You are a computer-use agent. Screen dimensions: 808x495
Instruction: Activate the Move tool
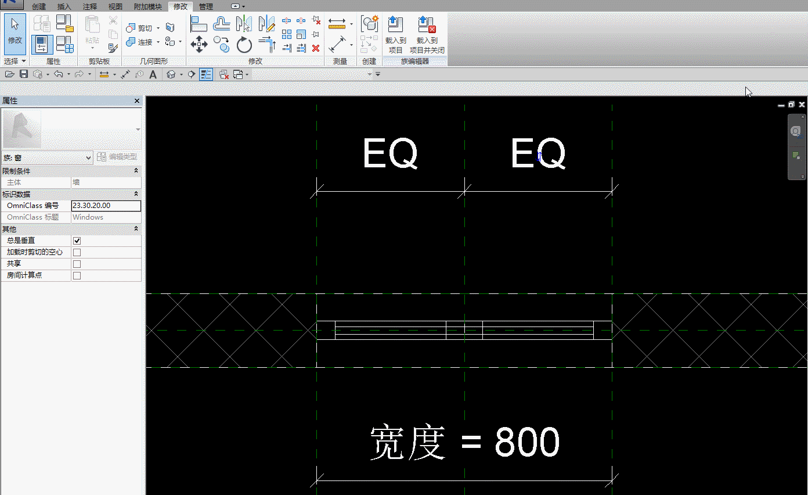[x=199, y=45]
